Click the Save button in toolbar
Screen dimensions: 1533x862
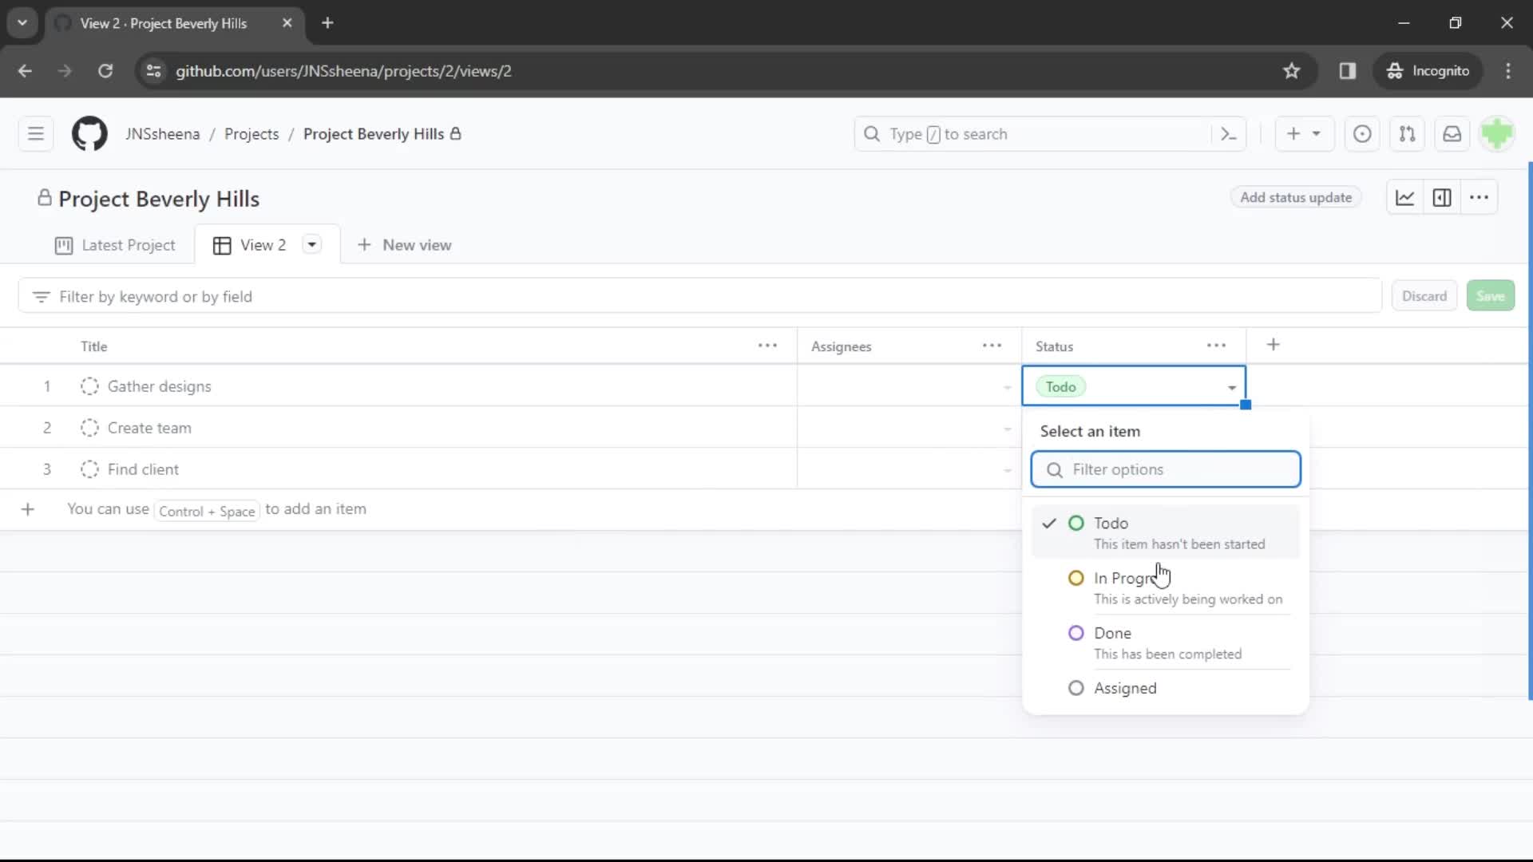[x=1491, y=296]
